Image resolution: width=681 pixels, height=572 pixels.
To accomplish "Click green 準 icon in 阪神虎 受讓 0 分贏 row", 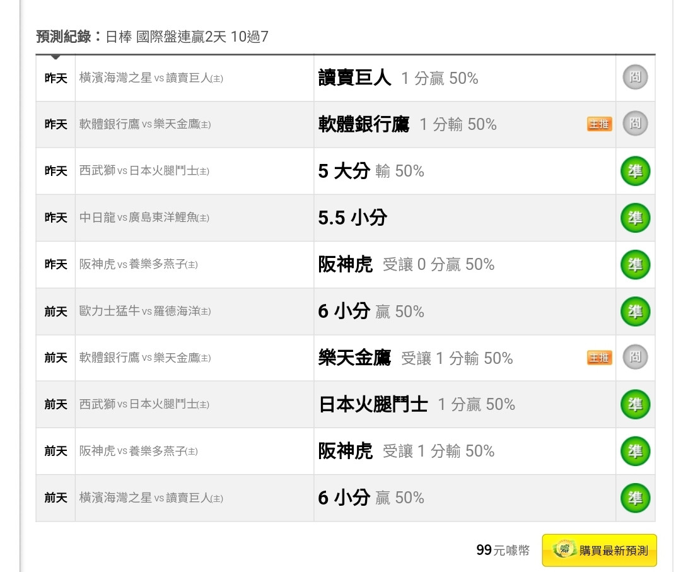I will tap(635, 264).
